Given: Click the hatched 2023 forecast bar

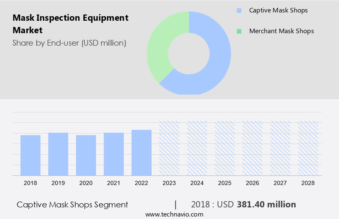Looking at the screenshot, I should (x=169, y=148).
